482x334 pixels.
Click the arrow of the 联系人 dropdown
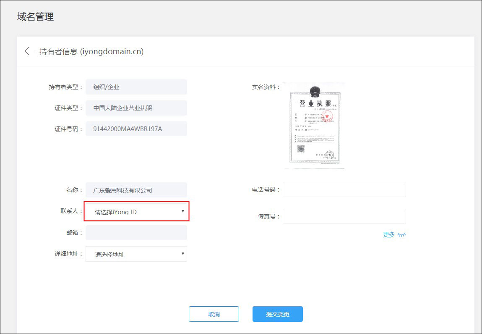(x=182, y=211)
